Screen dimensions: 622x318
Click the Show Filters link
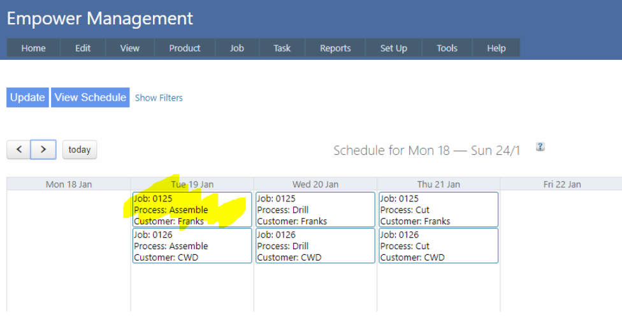(x=159, y=98)
